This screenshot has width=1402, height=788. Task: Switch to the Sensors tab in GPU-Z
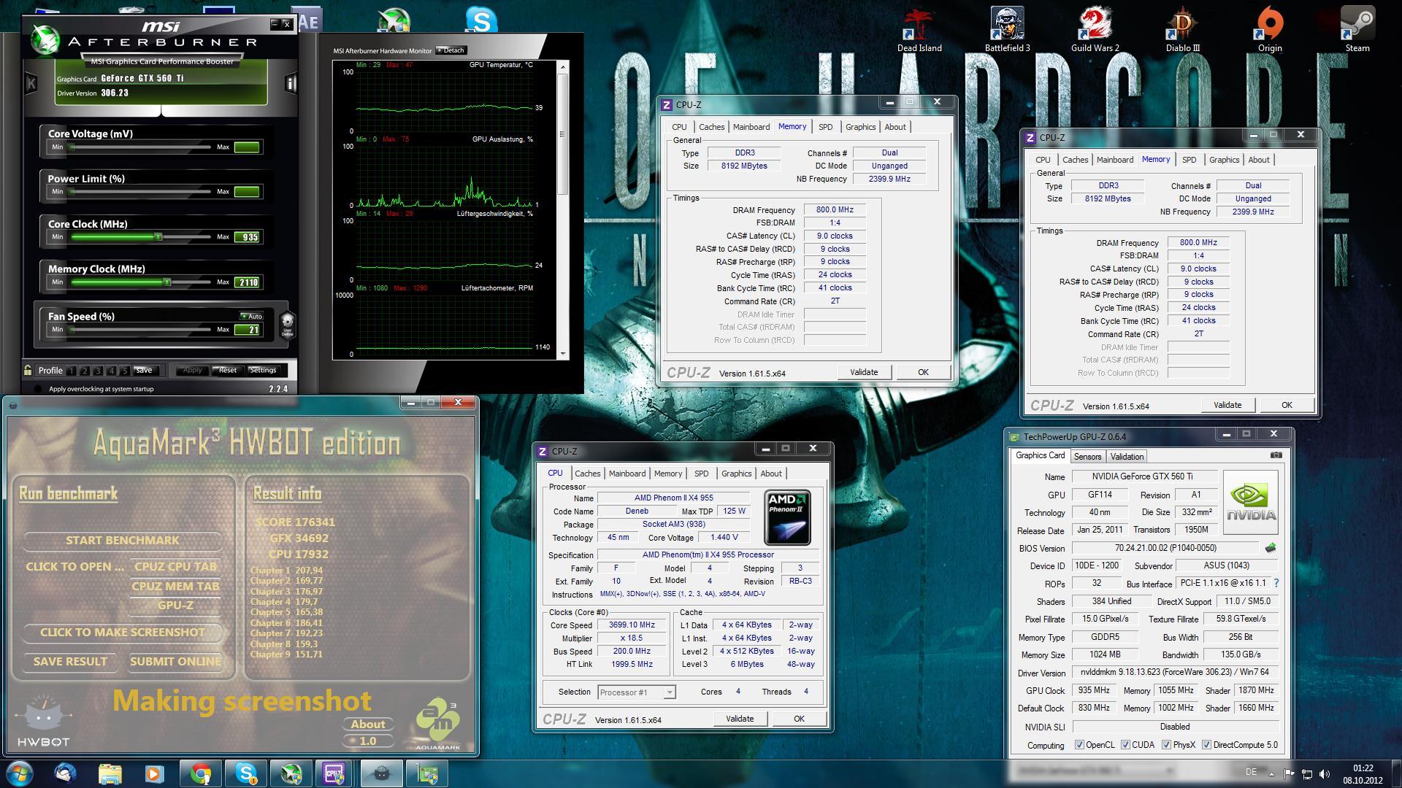[x=1087, y=457]
